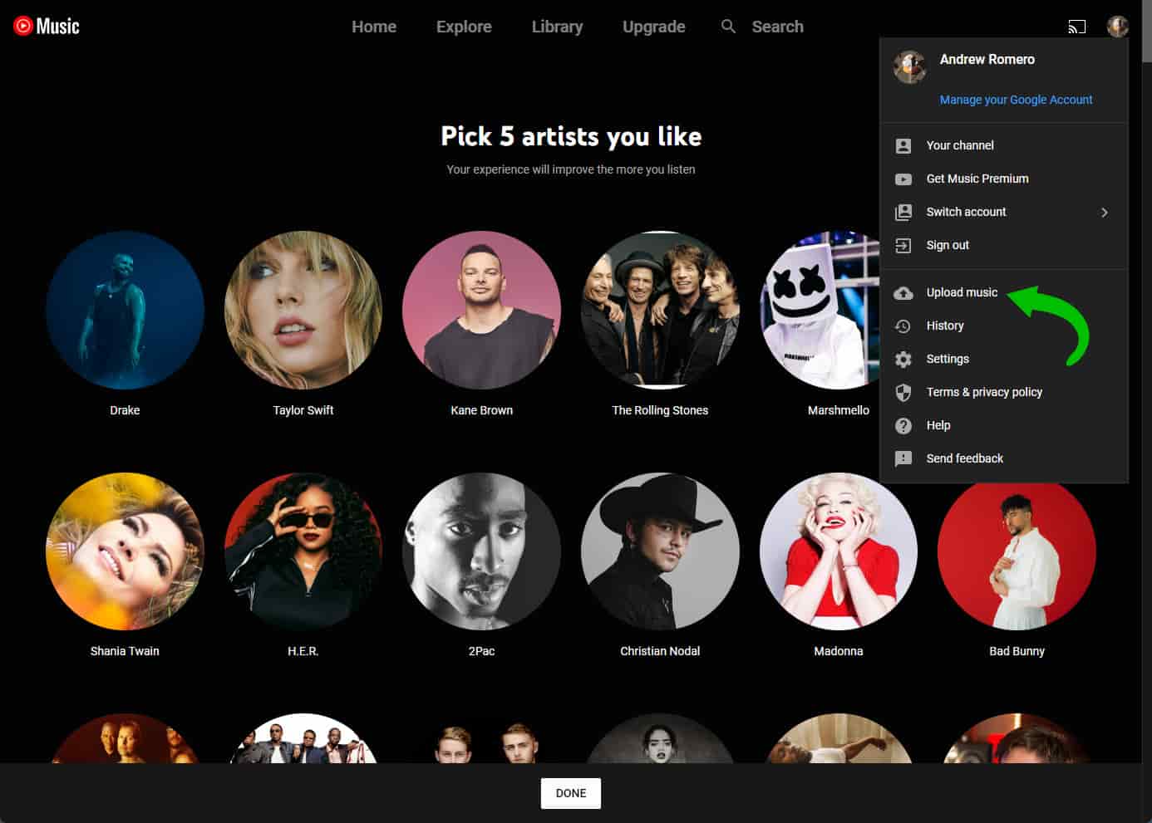1152x823 pixels.
Task: Click the DONE button
Action: point(571,793)
